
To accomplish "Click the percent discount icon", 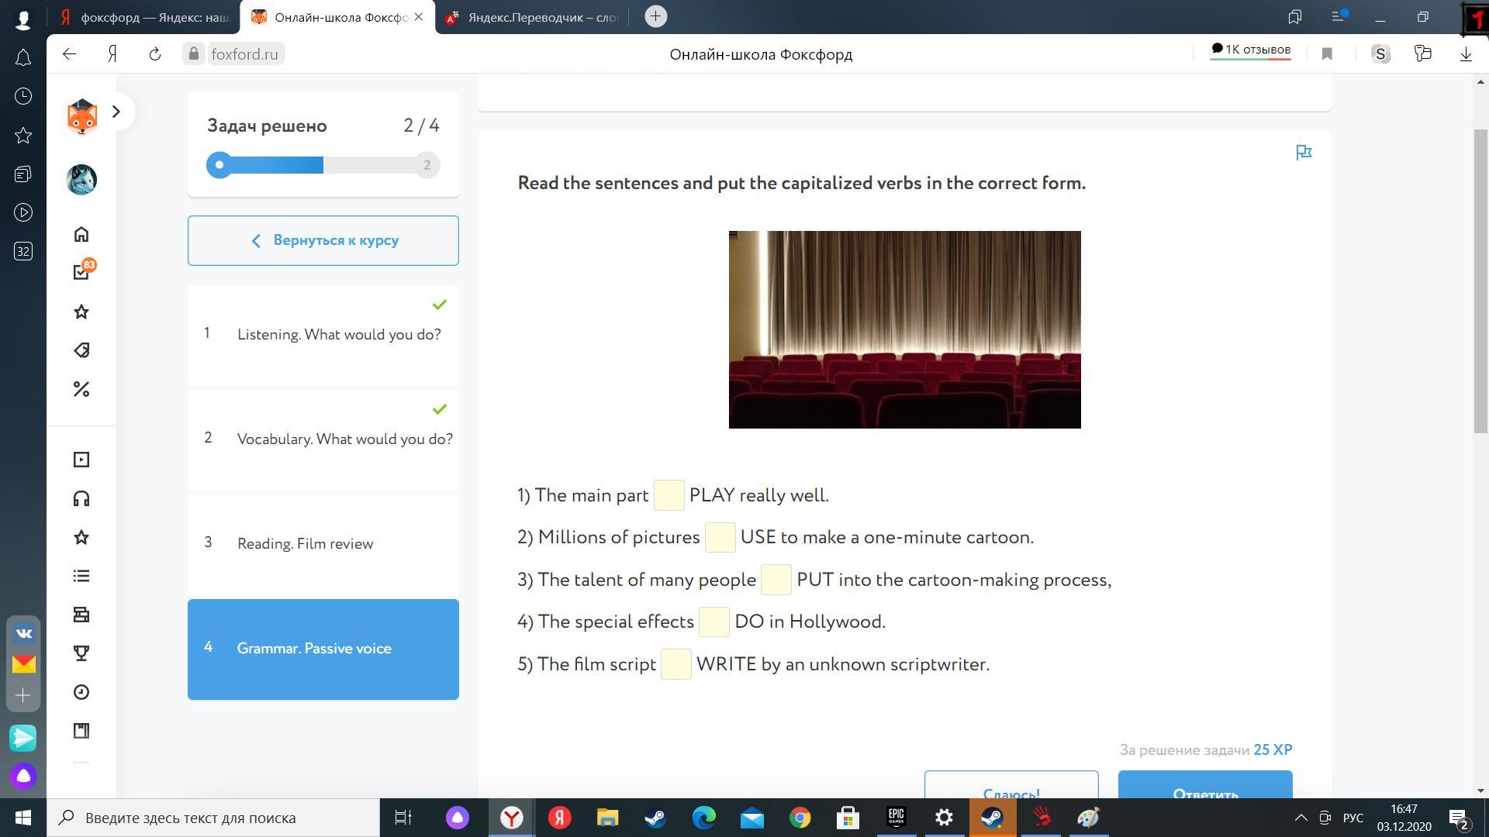I will pyautogui.click(x=81, y=389).
